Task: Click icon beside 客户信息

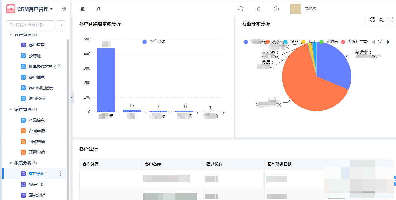Action: 23,77
